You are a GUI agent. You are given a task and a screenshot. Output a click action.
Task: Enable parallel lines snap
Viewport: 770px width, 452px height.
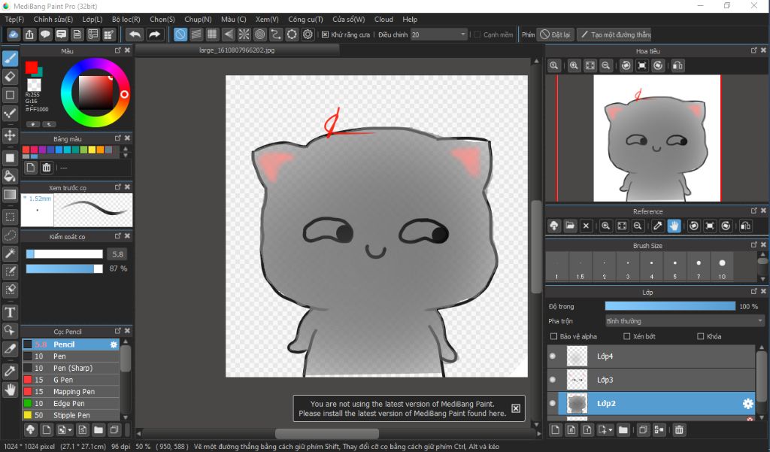196,35
